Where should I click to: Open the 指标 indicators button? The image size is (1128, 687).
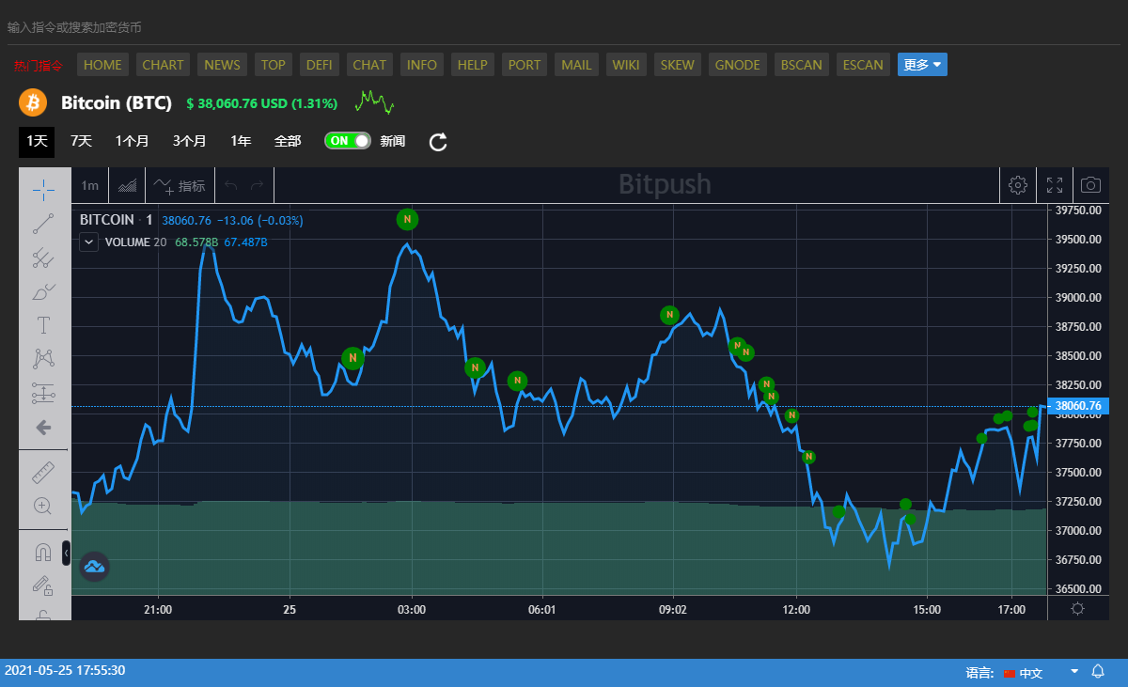click(180, 186)
